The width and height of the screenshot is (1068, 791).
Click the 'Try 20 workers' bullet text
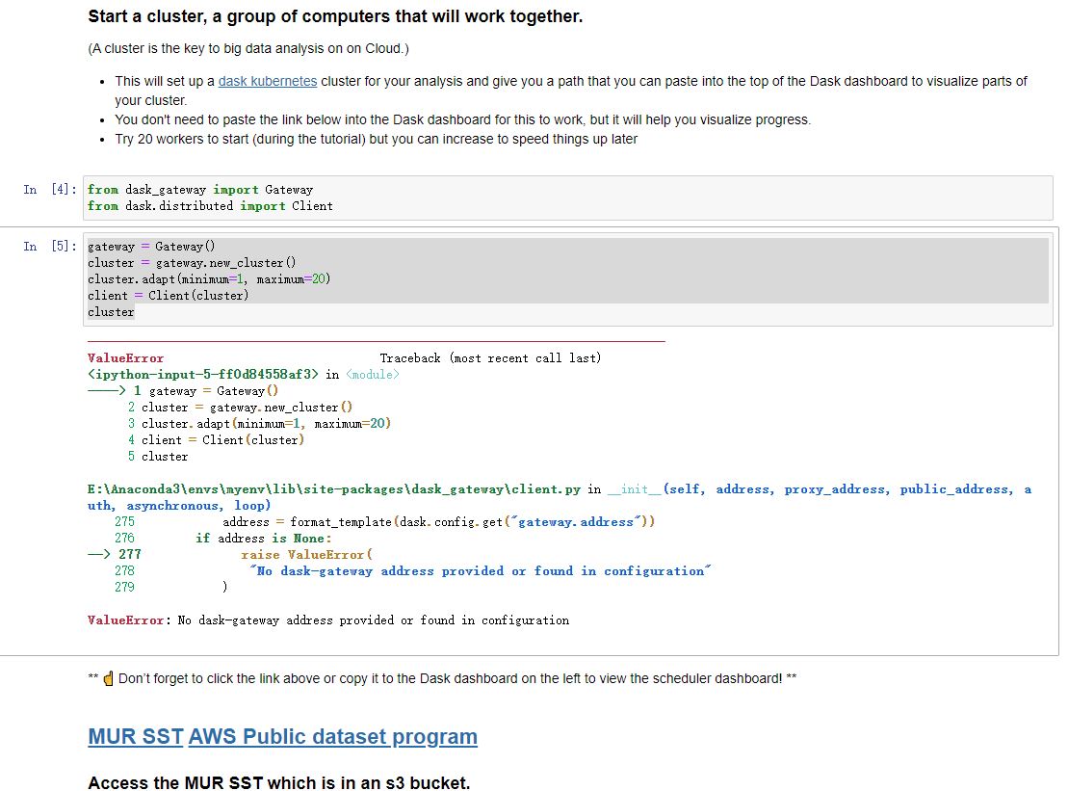click(376, 139)
